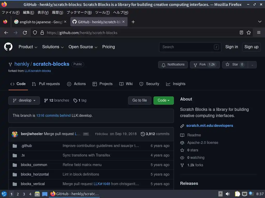The image size is (265, 198).
Task: Open the 履歴(S) menu
Action: click(57, 12)
